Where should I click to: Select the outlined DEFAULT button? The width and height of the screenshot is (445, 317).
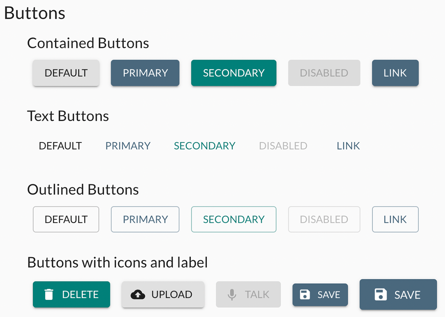(x=66, y=219)
